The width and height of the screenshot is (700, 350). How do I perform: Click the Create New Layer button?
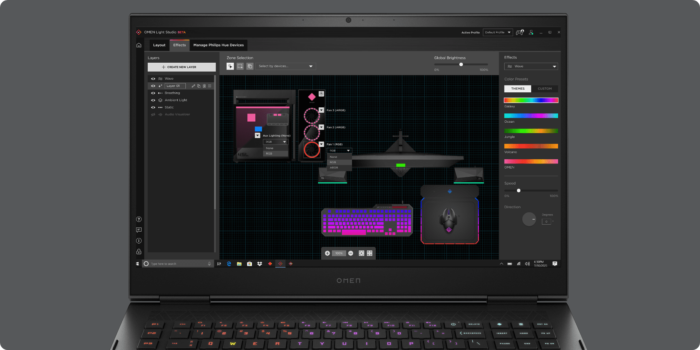pos(182,67)
